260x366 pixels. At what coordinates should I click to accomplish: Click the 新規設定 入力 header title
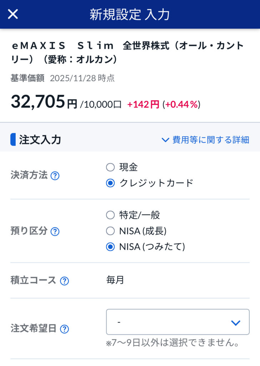[130, 14]
